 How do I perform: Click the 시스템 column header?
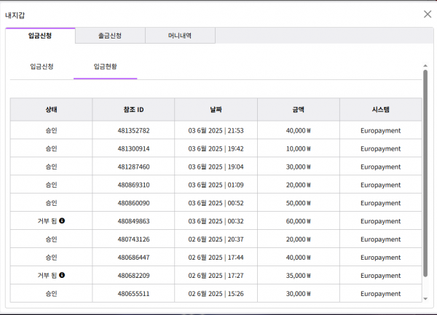(x=380, y=110)
